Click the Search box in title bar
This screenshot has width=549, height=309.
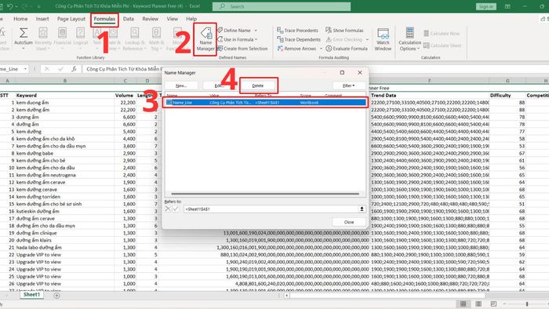click(x=282, y=6)
